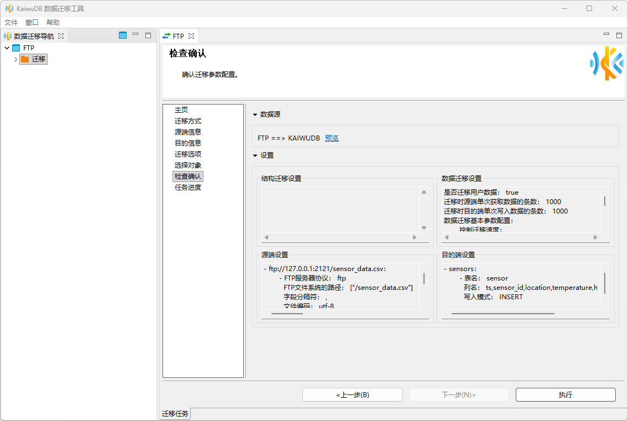628x421 pixels.
Task: Collapse the 设置 section
Action: (255, 155)
